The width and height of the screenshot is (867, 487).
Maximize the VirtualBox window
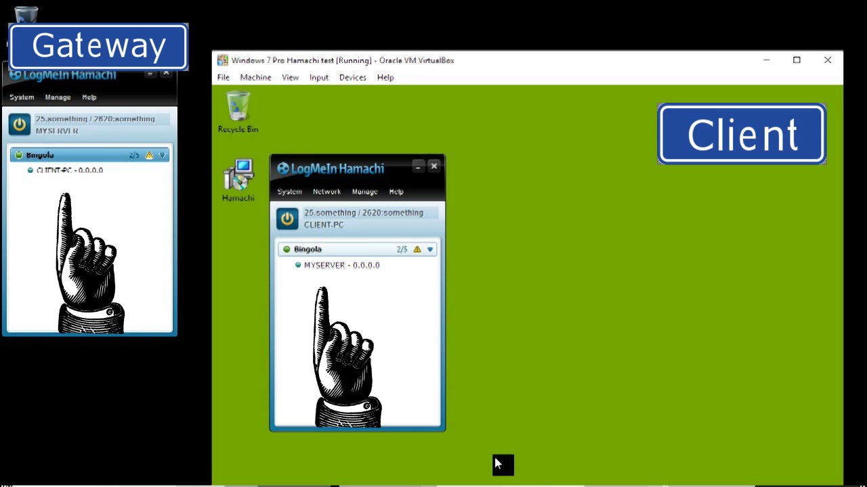click(797, 60)
